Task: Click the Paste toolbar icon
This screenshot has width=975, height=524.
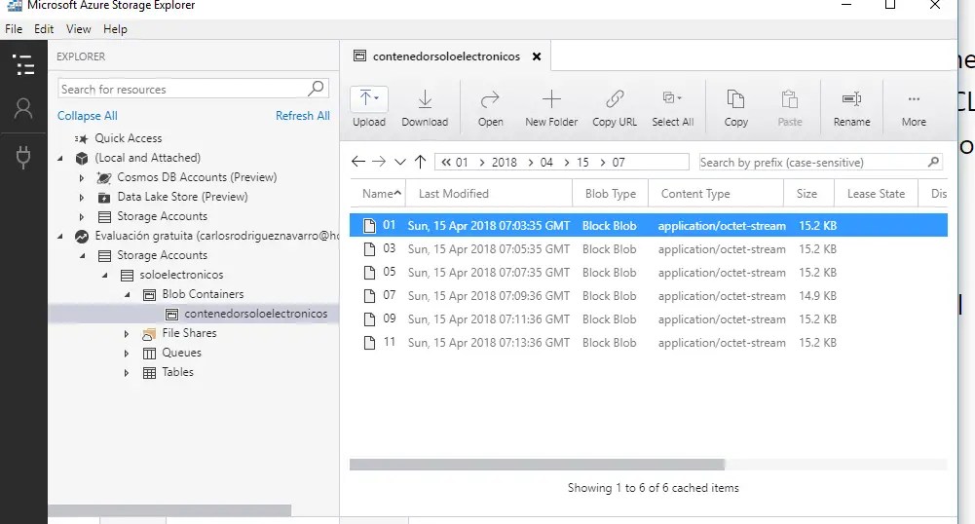Action: 790,98
